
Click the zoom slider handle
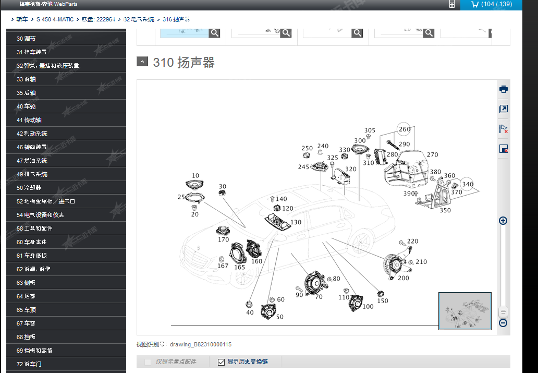tap(503, 312)
